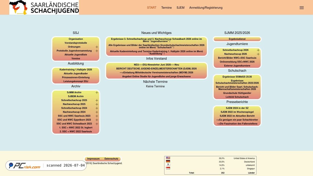Expand Nachwuchscup 2025 plus sign

[x=97, y=104]
